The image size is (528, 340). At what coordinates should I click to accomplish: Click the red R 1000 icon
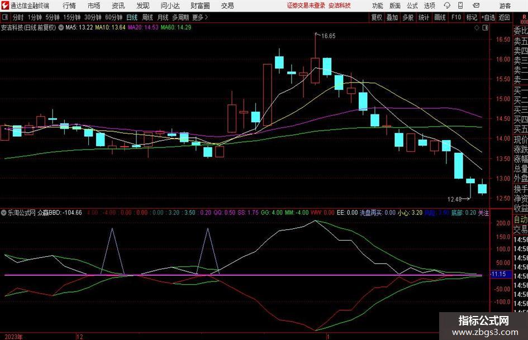pos(524,19)
